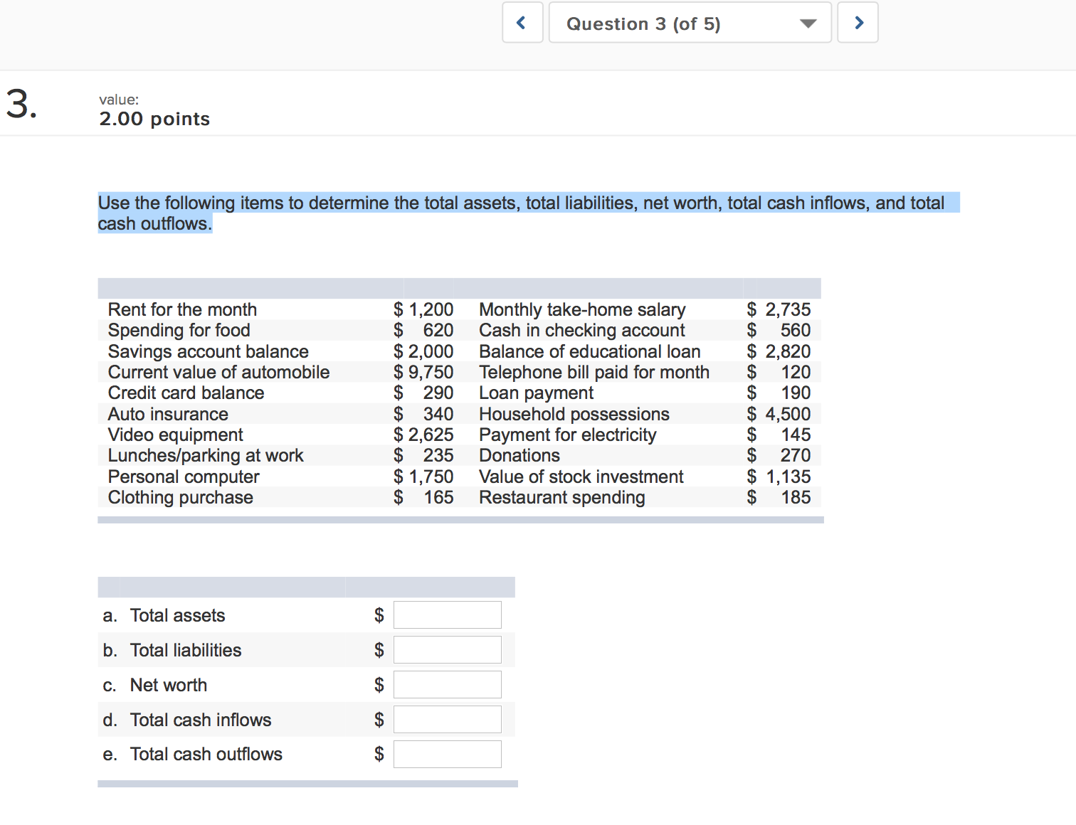Screen dimensions: 1076x825
Task: Click the highlighted instruction text
Action: coord(521,203)
